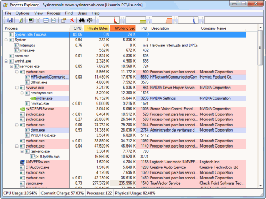
Task: Click the vertical scrollbar thumb
Action: (x=260, y=48)
